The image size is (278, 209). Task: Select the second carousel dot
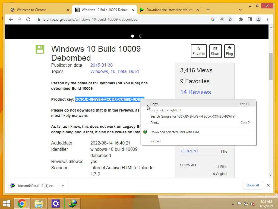[141, 36]
